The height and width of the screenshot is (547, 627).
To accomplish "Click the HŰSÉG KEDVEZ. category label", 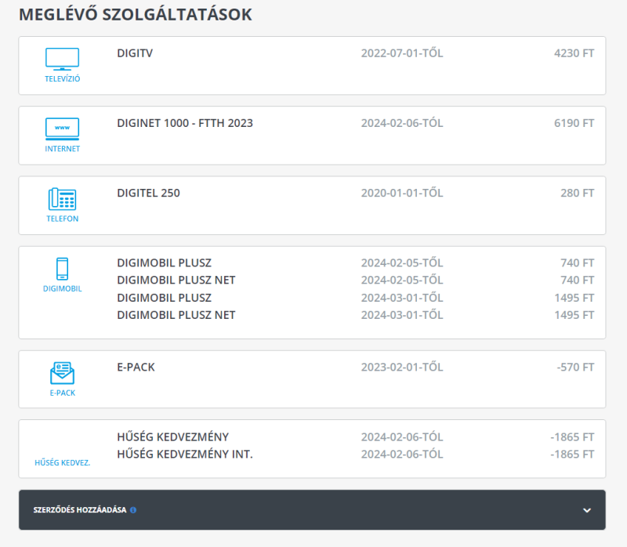I will pyautogui.click(x=63, y=462).
